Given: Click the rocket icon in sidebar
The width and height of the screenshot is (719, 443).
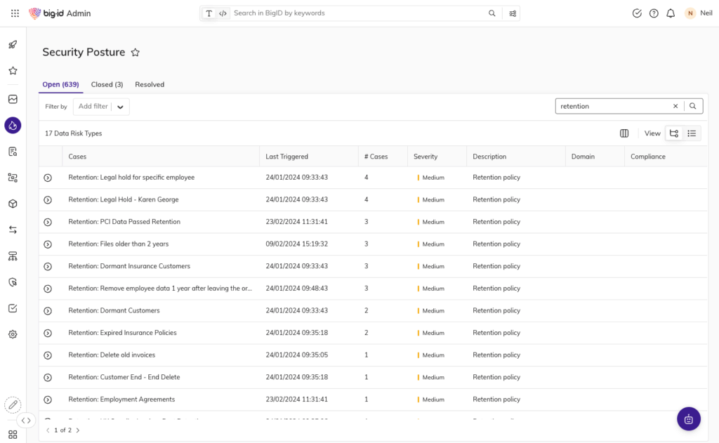Looking at the screenshot, I should (x=13, y=45).
